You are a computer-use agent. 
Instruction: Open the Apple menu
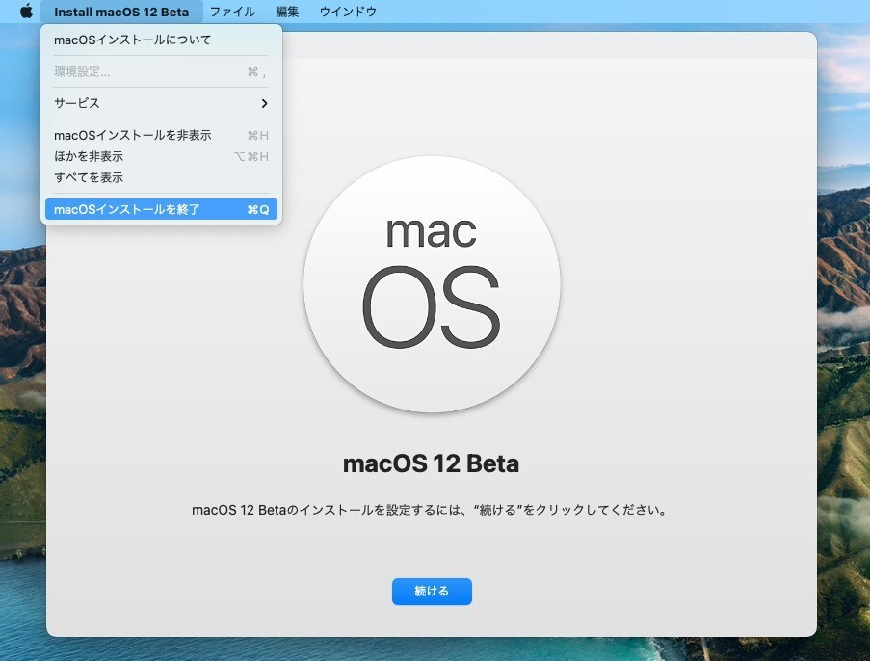tap(26, 12)
